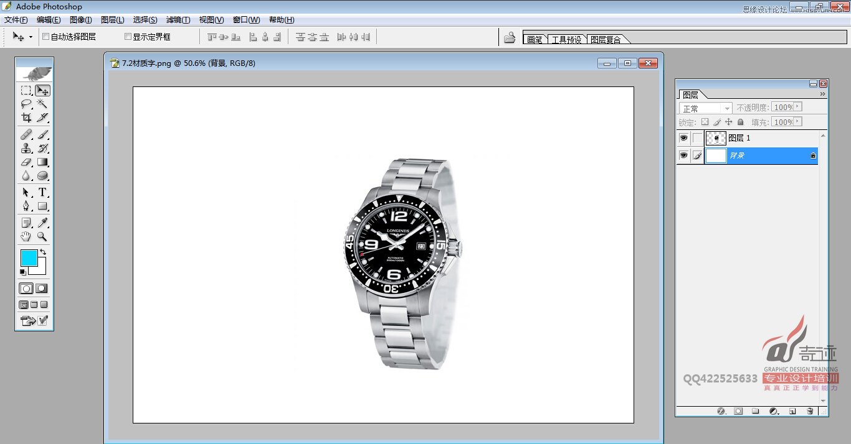851x444 pixels.
Task: Toggle link box for Layer 1
Action: click(x=698, y=138)
